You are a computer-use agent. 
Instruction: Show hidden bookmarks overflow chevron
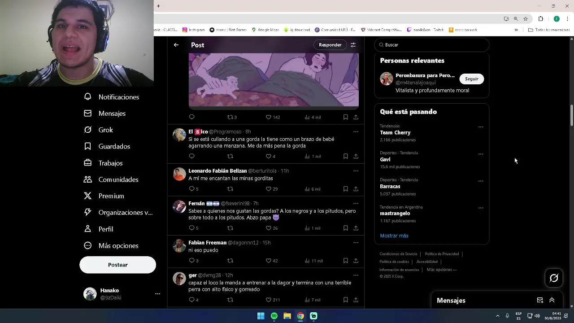pyautogui.click(x=516, y=30)
